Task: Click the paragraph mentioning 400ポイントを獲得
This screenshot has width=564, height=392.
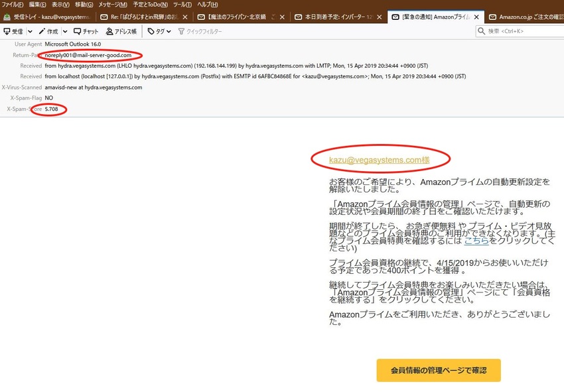Action: click(439, 266)
